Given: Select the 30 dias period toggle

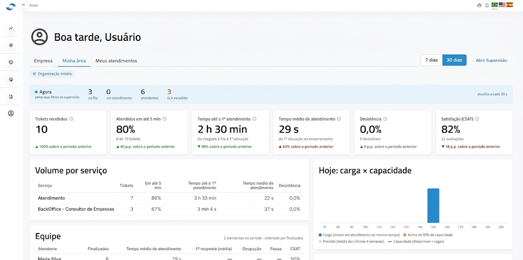Looking at the screenshot, I should (x=454, y=60).
